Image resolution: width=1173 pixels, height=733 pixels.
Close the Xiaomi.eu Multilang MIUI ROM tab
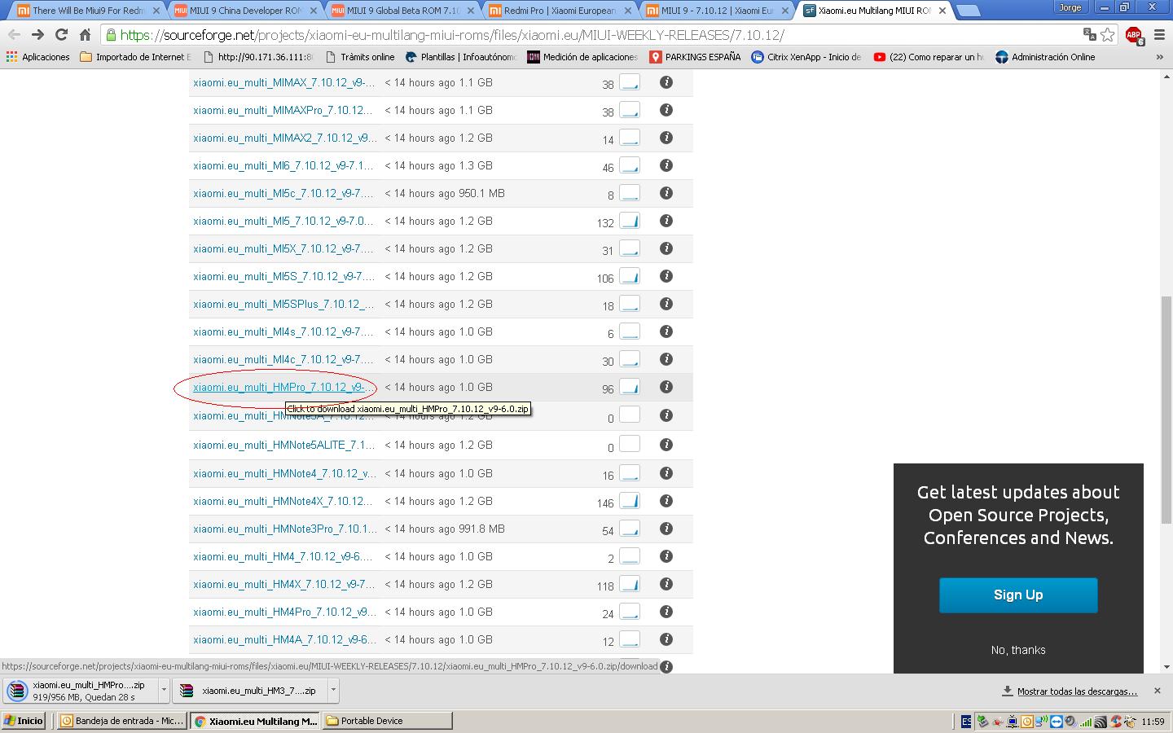(942, 11)
